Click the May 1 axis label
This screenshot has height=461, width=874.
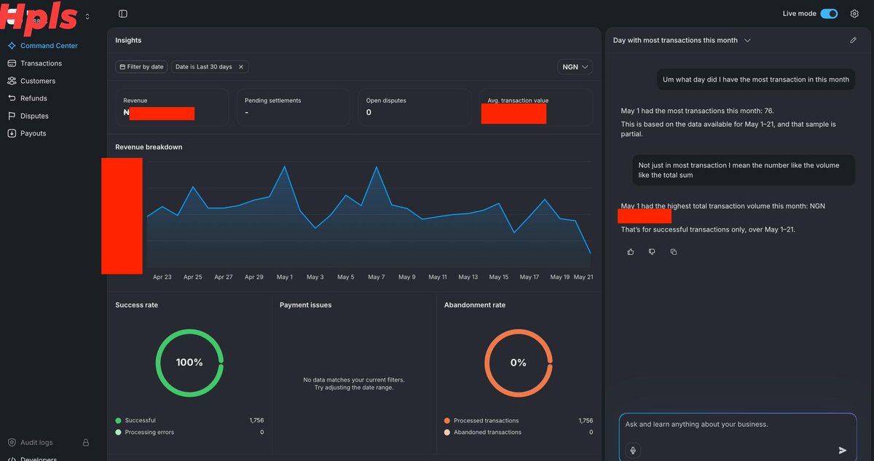coord(285,277)
